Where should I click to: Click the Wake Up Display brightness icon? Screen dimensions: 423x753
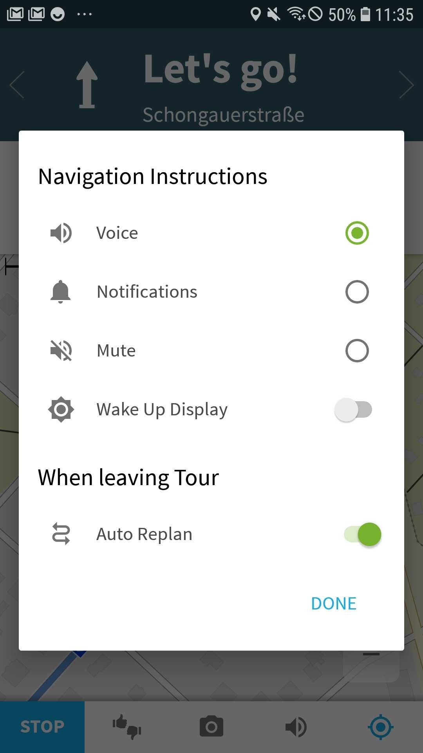[61, 409]
